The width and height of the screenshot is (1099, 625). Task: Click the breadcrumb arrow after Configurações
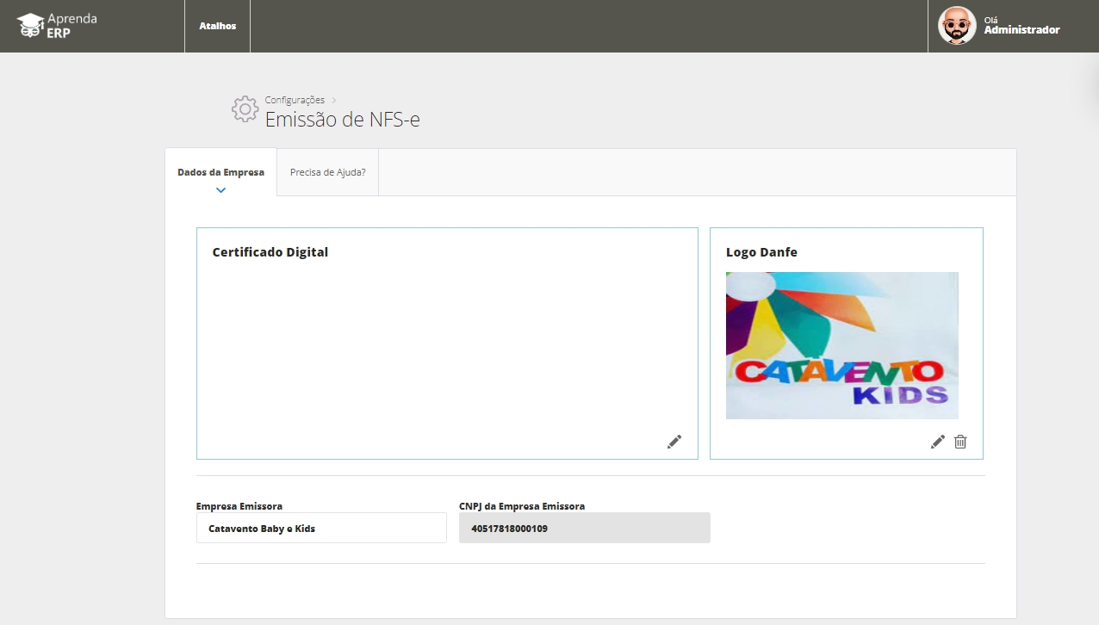point(334,101)
